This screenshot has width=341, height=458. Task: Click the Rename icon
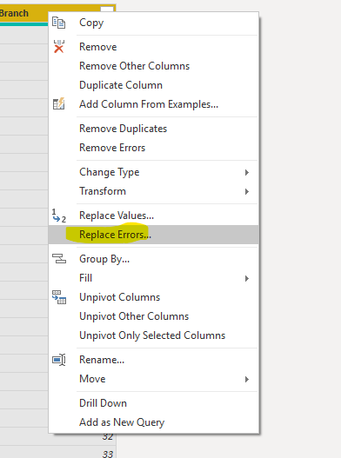pos(59,360)
